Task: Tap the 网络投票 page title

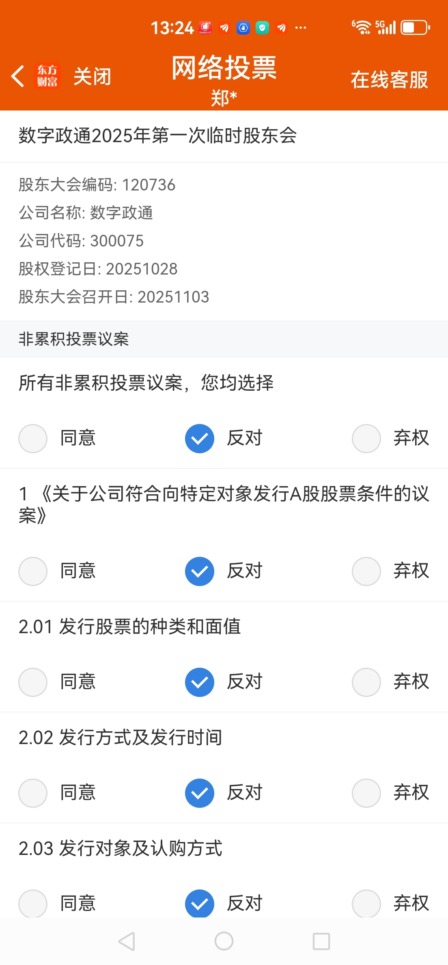Action: (224, 67)
